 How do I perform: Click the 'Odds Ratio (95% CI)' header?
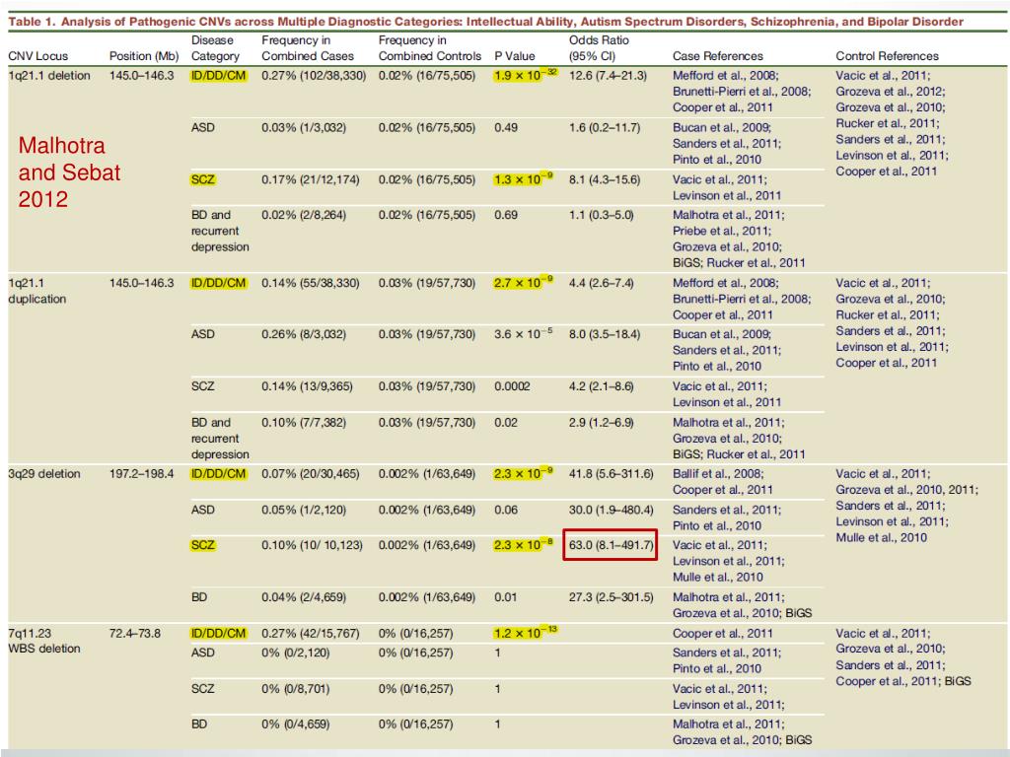599,48
